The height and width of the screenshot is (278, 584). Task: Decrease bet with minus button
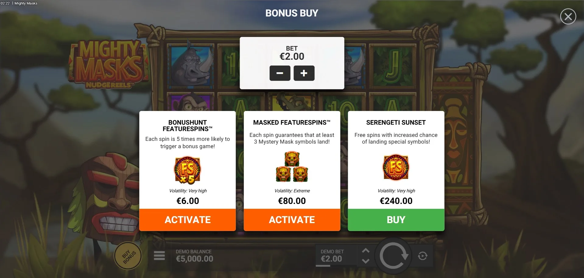tap(280, 73)
